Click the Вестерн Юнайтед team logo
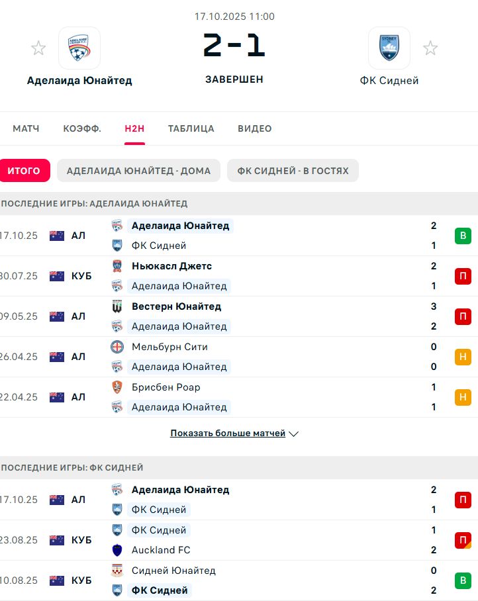The image size is (478, 601). click(117, 306)
